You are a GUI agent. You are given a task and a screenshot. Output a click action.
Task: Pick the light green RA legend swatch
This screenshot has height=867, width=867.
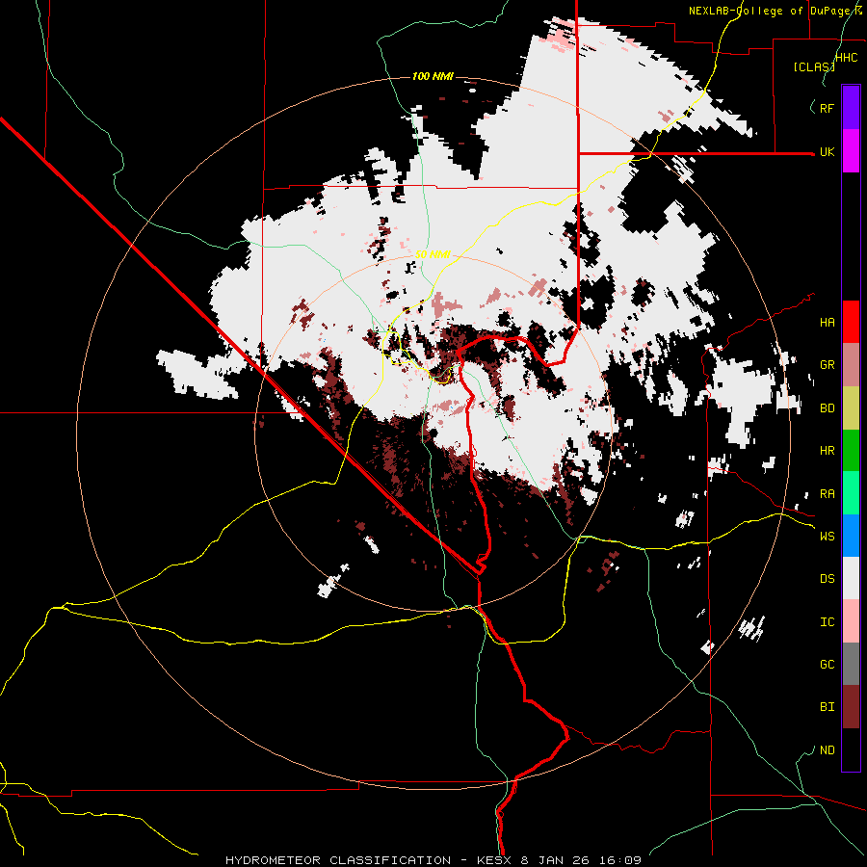(851, 493)
